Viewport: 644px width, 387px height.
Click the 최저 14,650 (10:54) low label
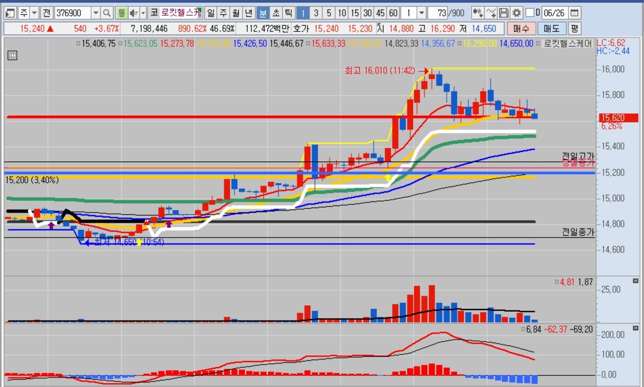point(129,242)
